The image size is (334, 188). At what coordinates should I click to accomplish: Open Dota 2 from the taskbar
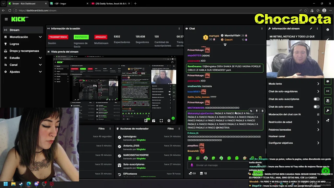[x=52, y=184]
